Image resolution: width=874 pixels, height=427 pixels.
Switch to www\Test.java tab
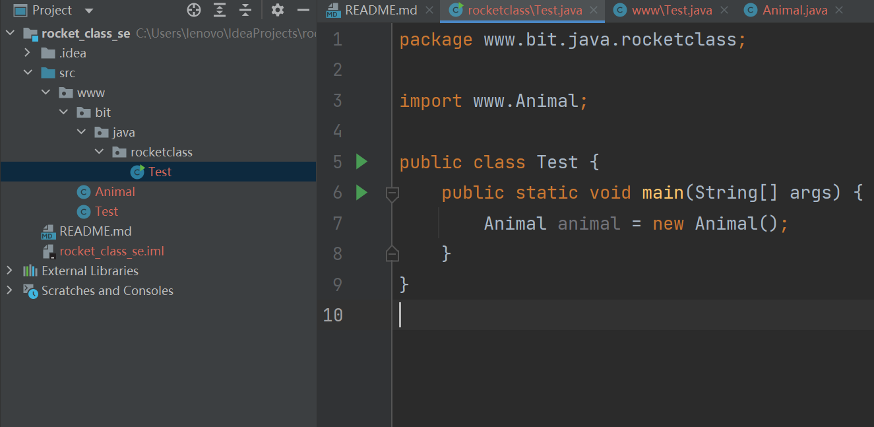tap(672, 10)
